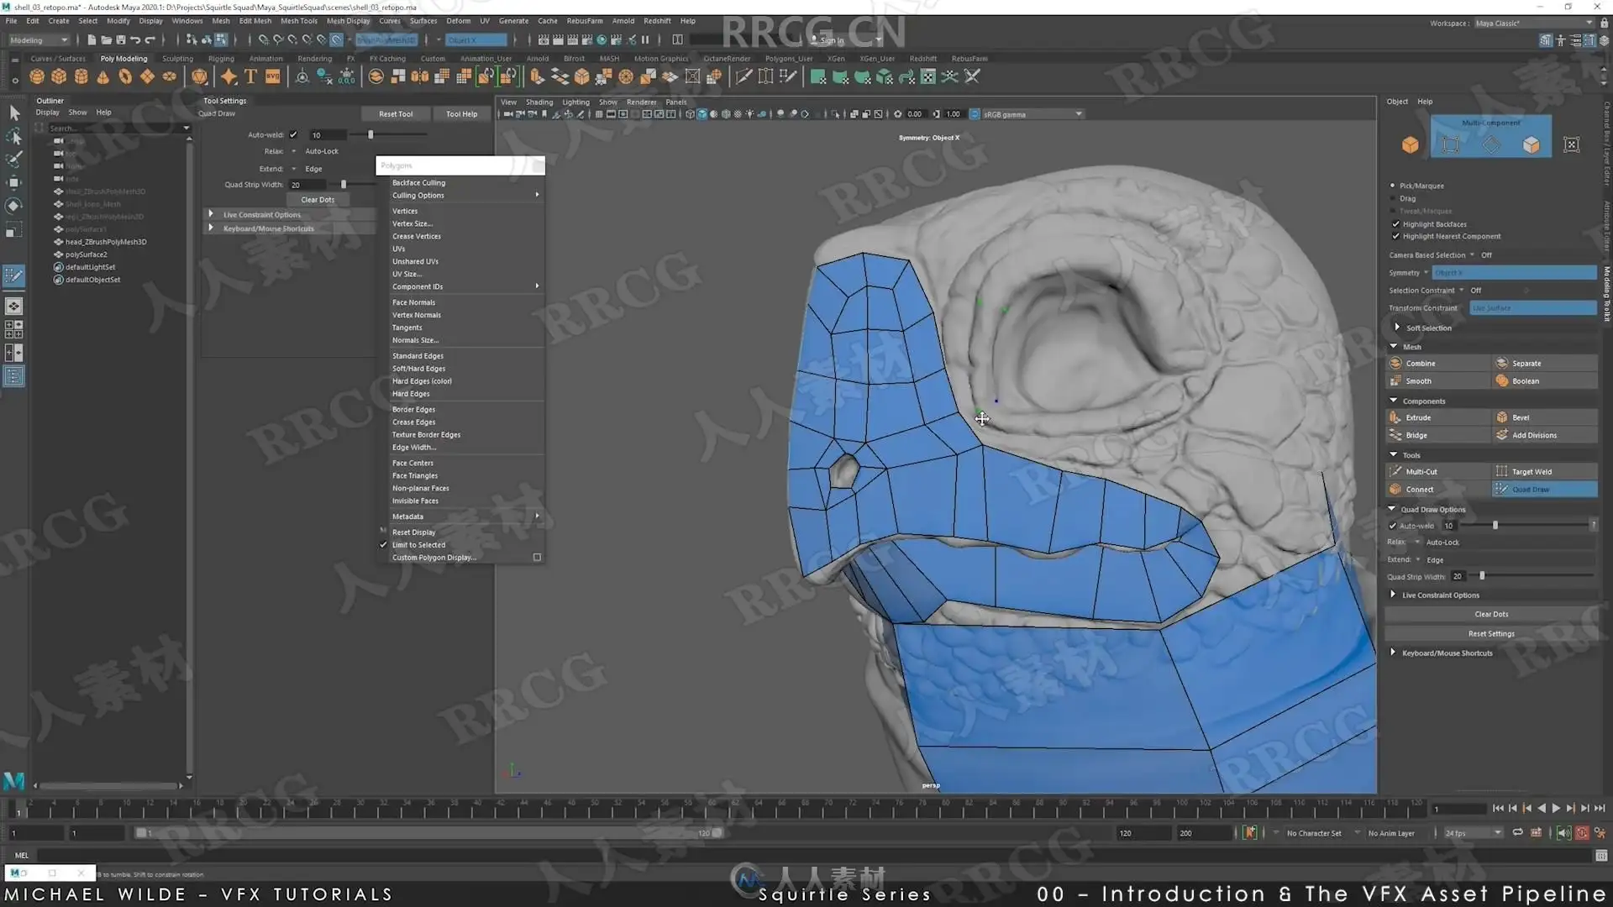Image resolution: width=1613 pixels, height=907 pixels.
Task: Uncheck Highlight Backfaces option
Action: pyautogui.click(x=1396, y=224)
